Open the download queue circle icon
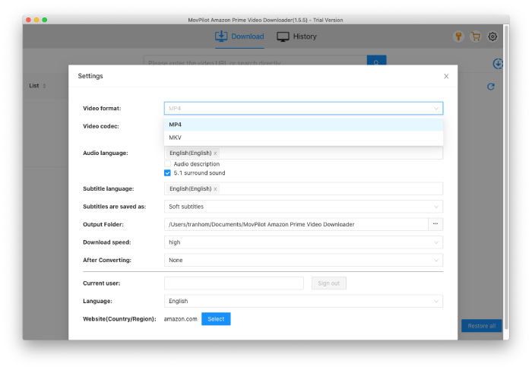The image size is (532, 370). (498, 63)
